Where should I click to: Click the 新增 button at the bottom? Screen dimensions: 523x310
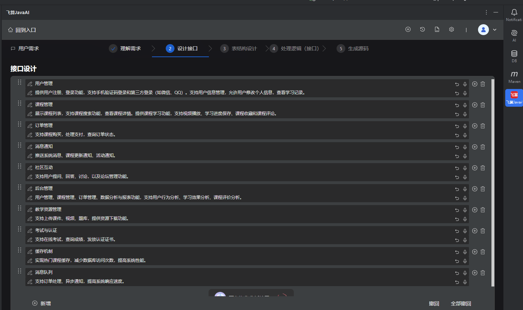tap(42, 303)
